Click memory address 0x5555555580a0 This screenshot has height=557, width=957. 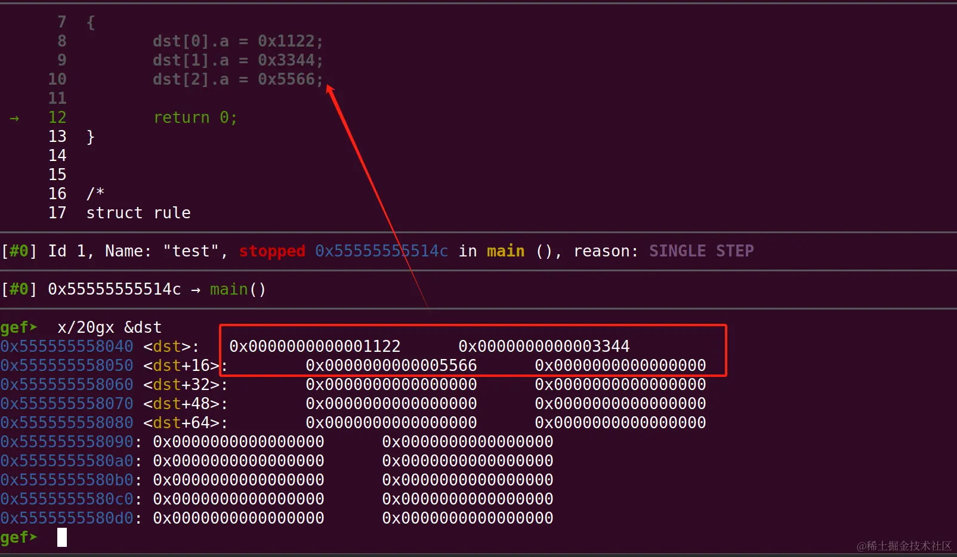coord(67,461)
